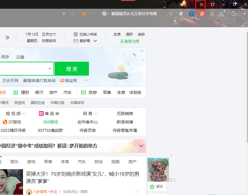Screen dimensions: 248x195
Task: Click the green 登录/注册 login link
Action: 130,42
